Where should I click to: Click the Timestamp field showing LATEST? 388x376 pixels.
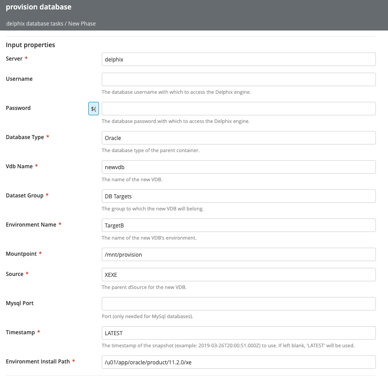pyautogui.click(x=238, y=333)
